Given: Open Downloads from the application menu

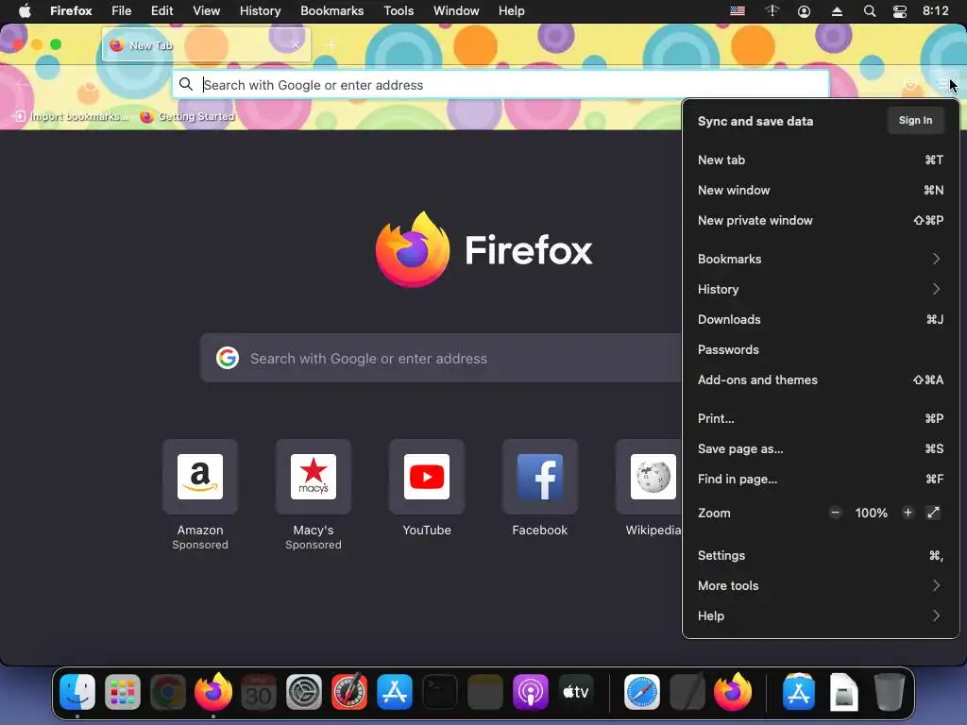Looking at the screenshot, I should point(821,319).
